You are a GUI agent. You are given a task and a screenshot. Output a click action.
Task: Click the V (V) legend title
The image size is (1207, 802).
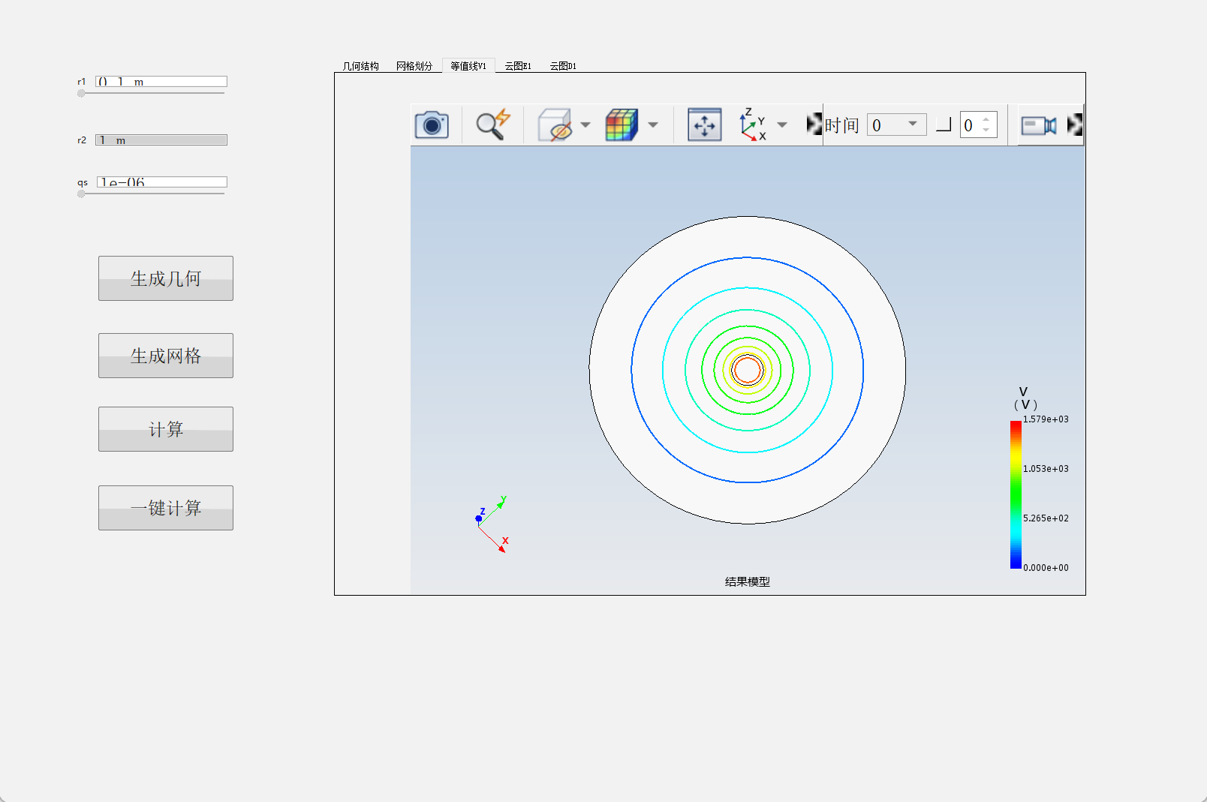[1025, 398]
